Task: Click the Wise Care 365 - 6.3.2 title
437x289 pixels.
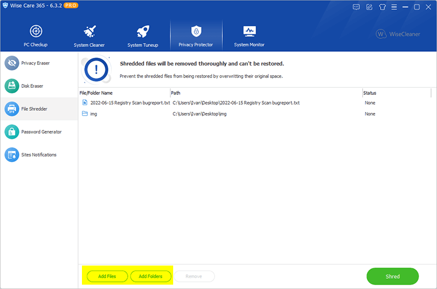Action: click(x=36, y=5)
